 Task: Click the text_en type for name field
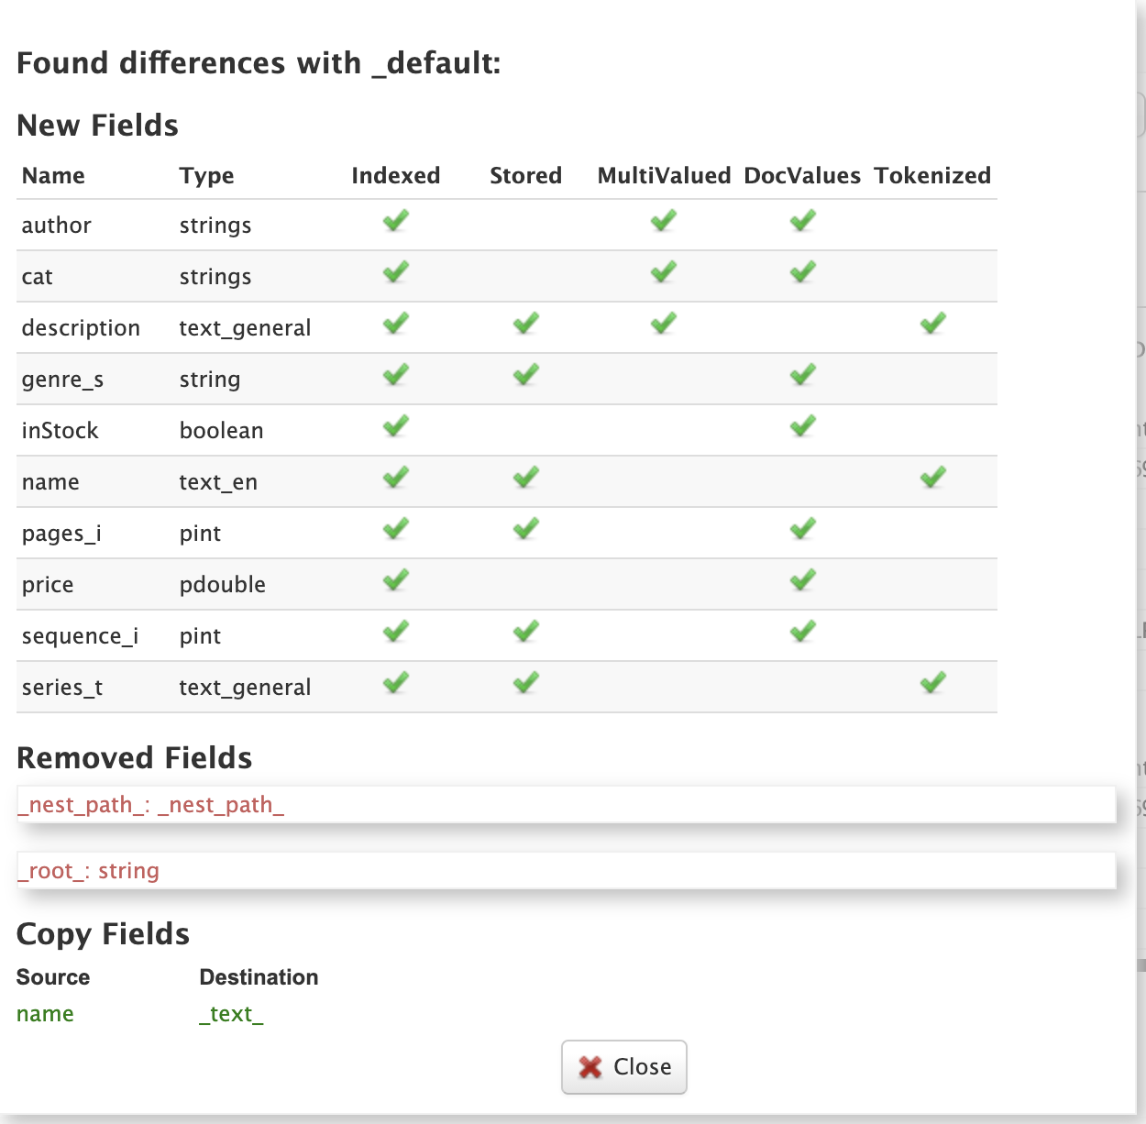218,482
